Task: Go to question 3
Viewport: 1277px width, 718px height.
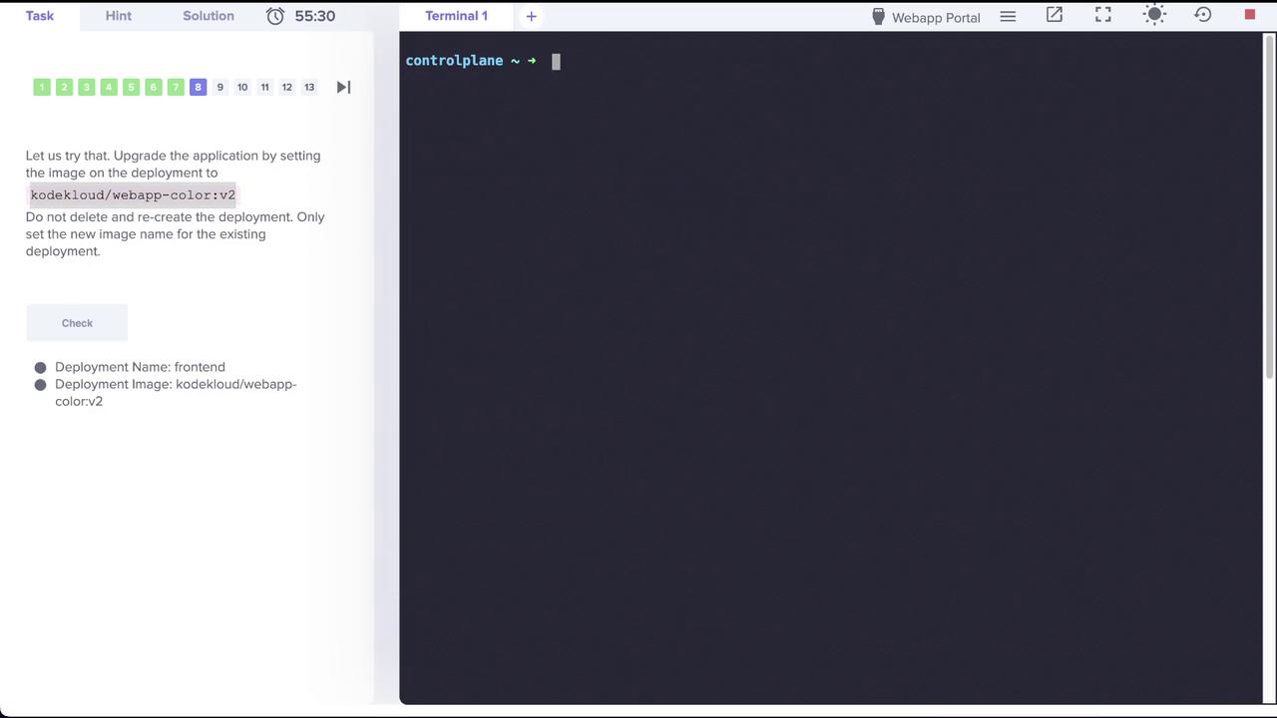Action: click(87, 87)
